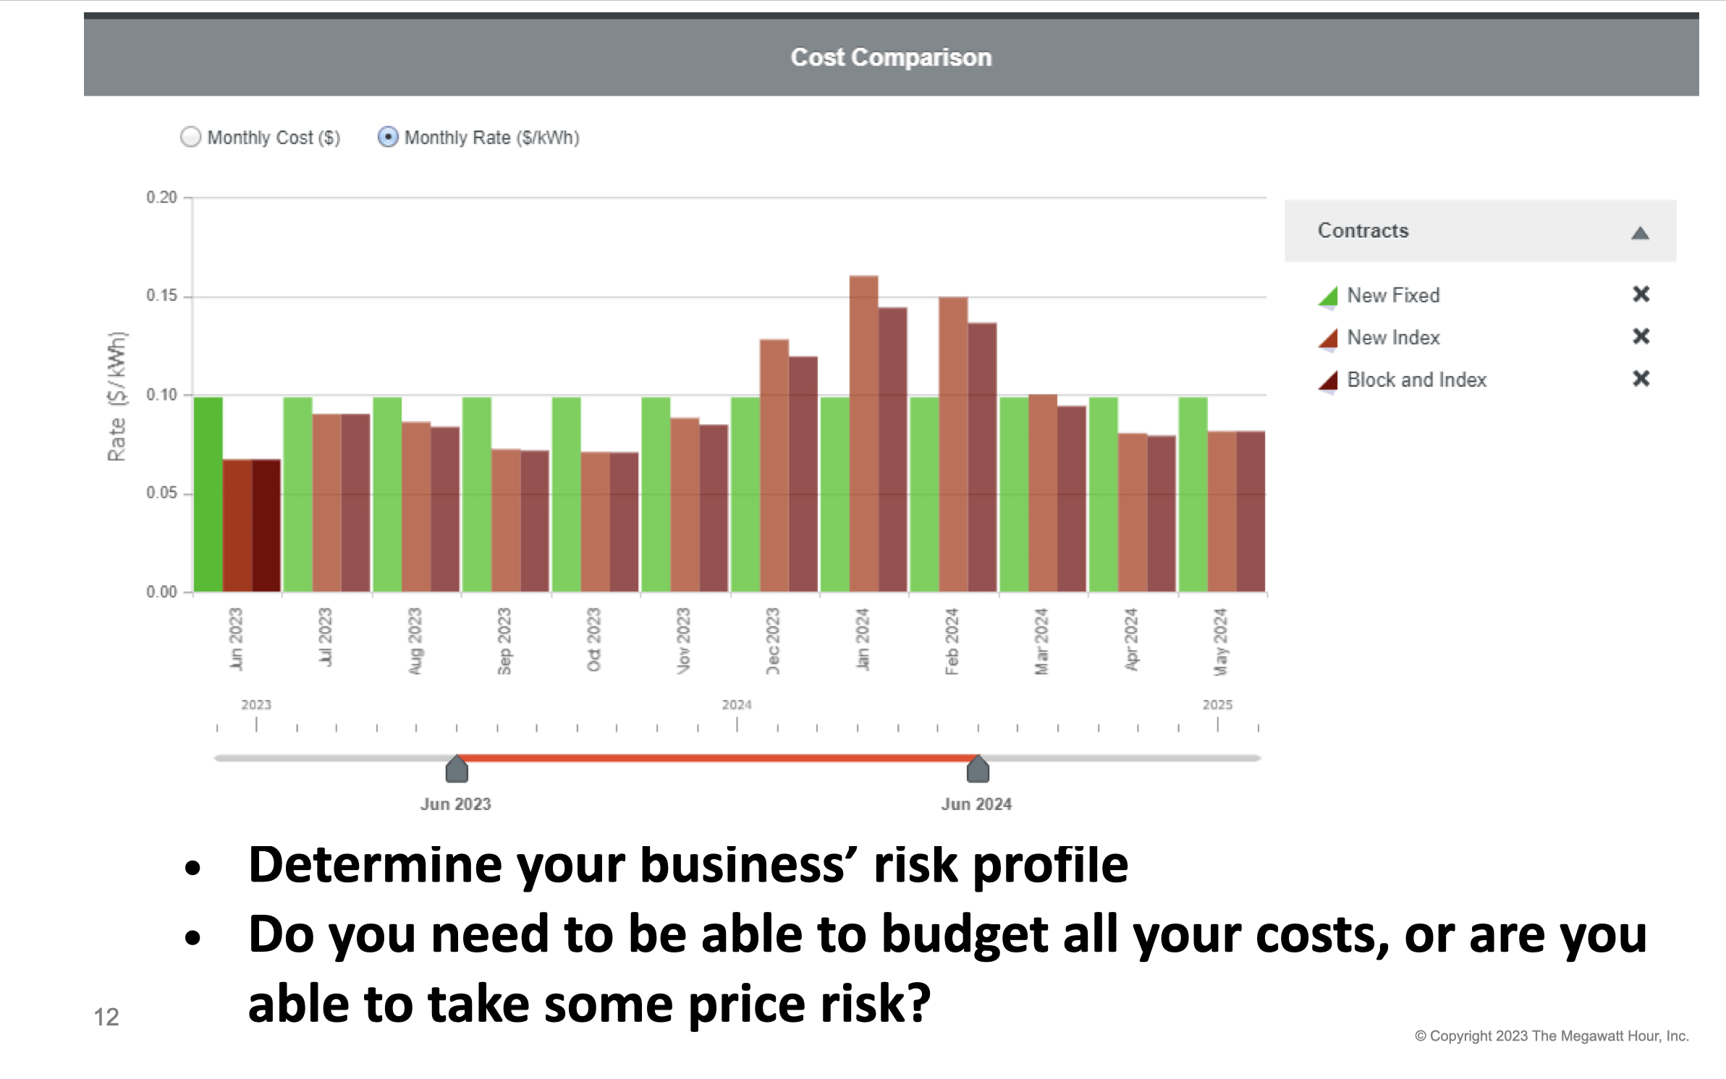The height and width of the screenshot is (1079, 1726).
Task: Click the green New Fixed legend icon
Action: (1328, 297)
